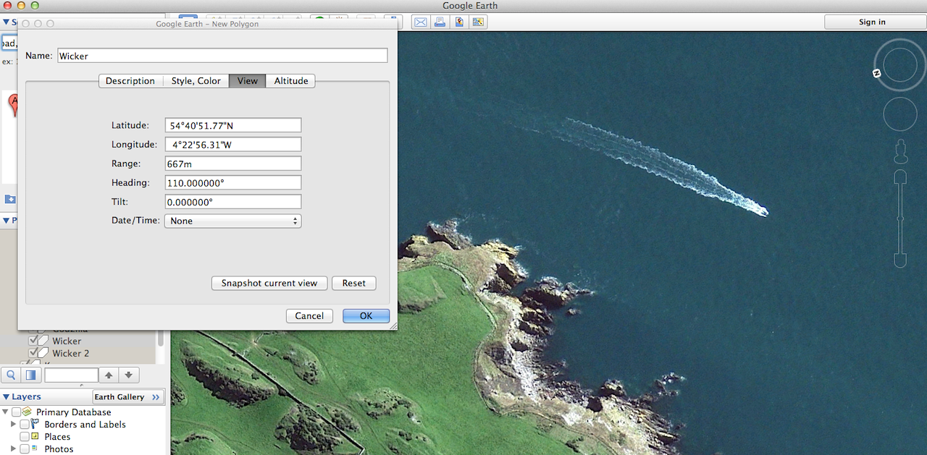Expand the Photos layer tree item

[x=13, y=448]
